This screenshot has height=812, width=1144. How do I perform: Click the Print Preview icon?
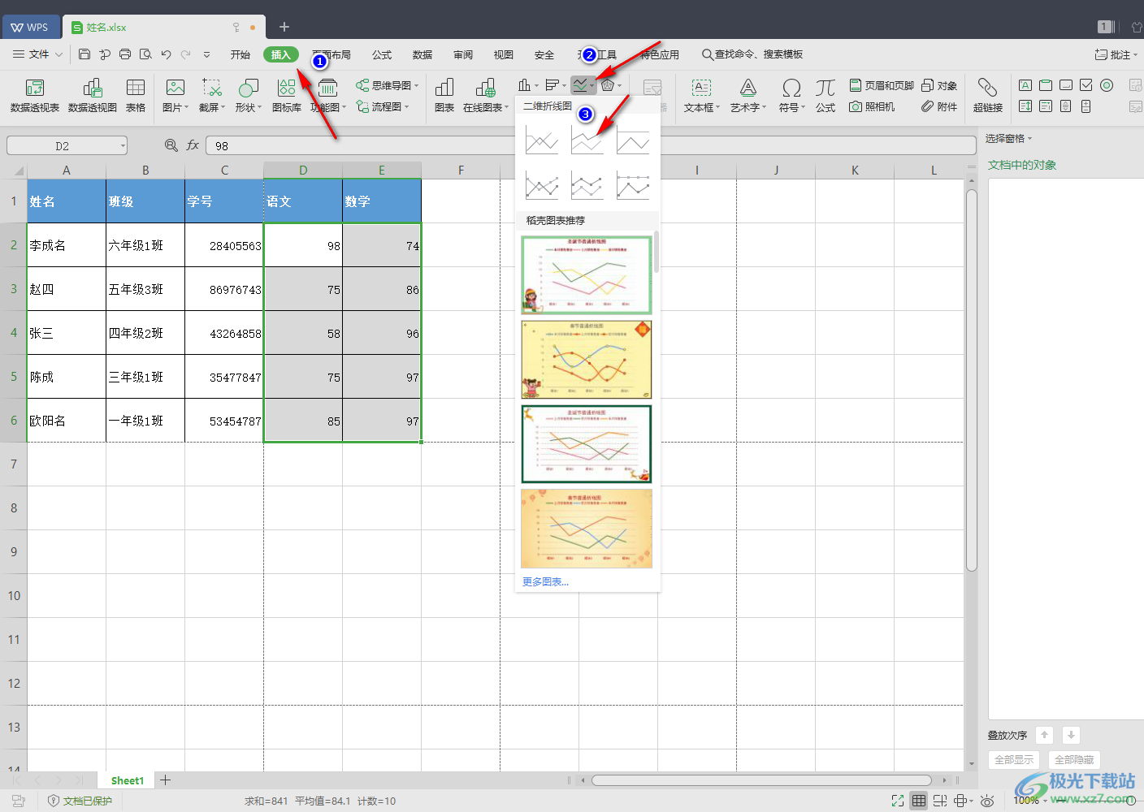pyautogui.click(x=145, y=54)
